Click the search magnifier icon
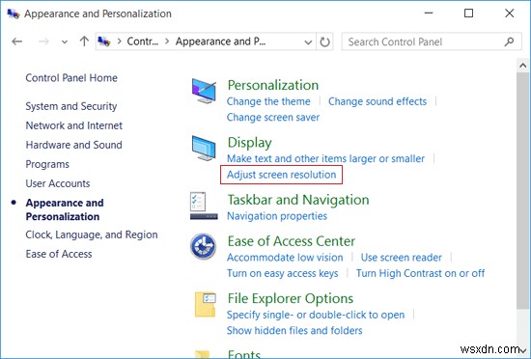 (x=509, y=41)
